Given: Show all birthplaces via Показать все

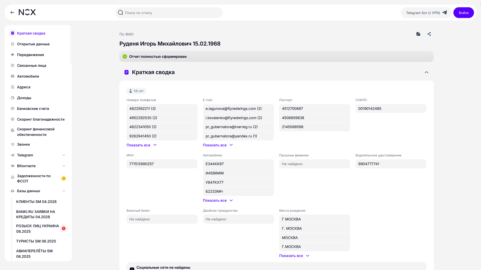Looking at the screenshot, I should tap(294, 256).
